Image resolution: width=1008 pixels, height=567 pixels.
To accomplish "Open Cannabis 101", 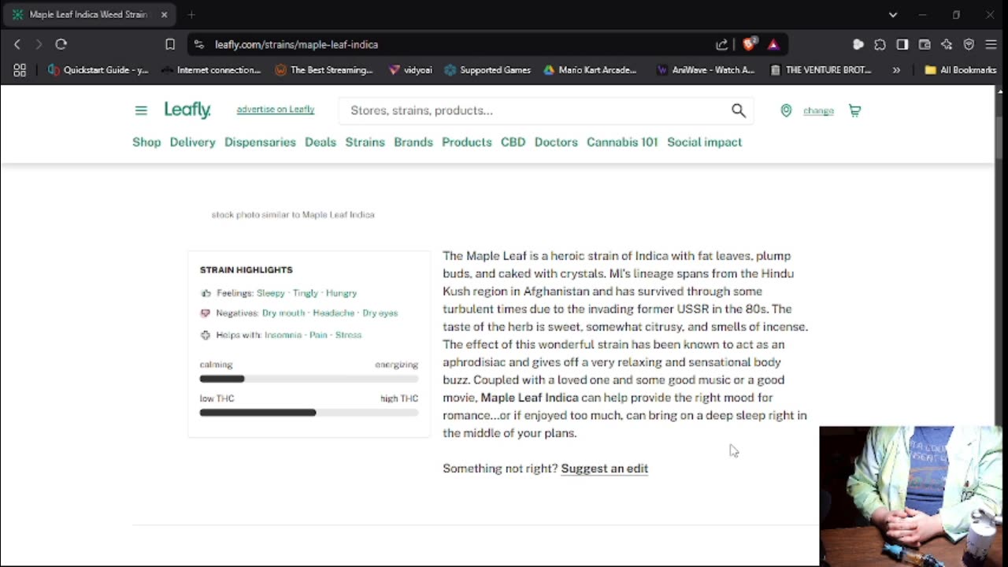I will 622,142.
